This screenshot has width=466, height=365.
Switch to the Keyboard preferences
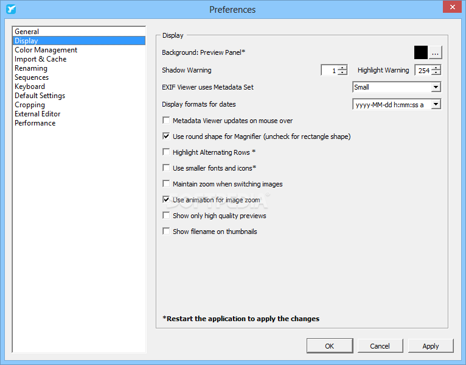(x=30, y=87)
